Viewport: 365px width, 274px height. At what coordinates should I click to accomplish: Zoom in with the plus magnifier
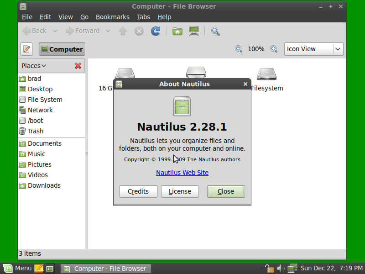click(274, 49)
